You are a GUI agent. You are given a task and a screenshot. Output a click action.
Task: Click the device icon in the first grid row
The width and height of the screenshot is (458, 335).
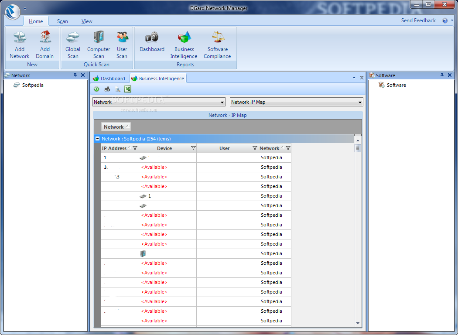[143, 158]
